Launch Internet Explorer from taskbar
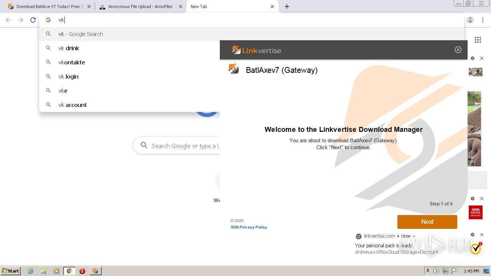The width and height of the screenshot is (491, 276). coord(31,271)
